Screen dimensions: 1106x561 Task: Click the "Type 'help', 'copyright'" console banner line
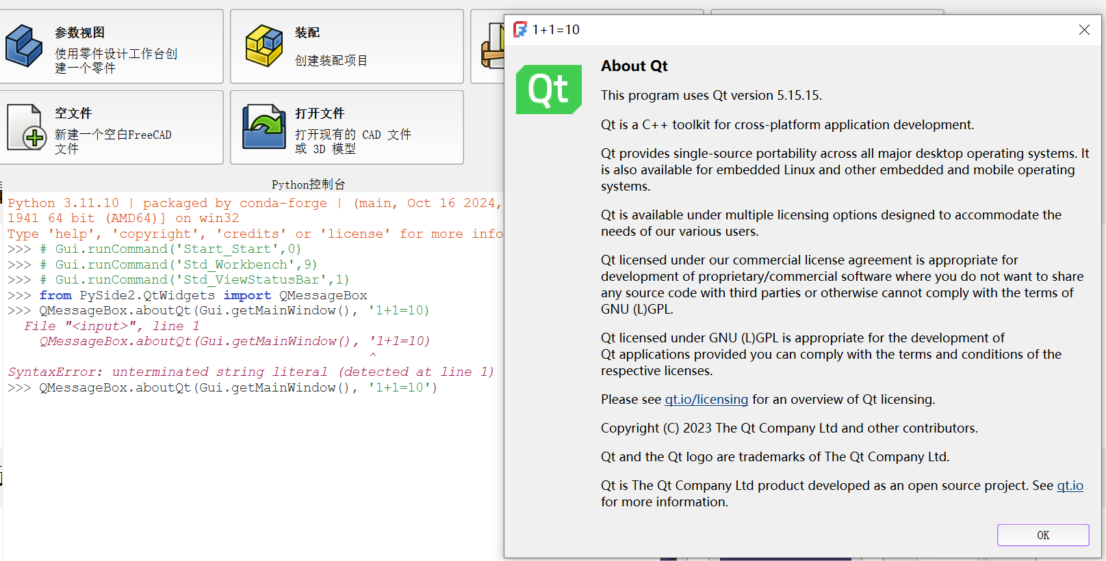(255, 234)
